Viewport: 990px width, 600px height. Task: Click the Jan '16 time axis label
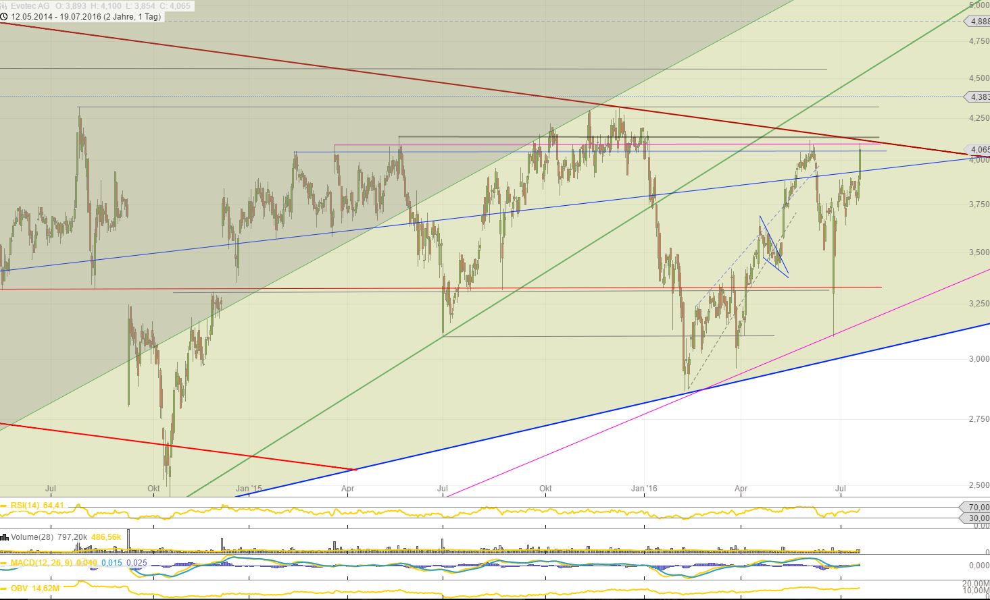(644, 489)
